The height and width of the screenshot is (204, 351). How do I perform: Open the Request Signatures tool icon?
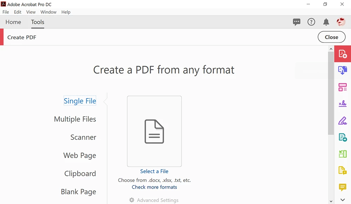[x=343, y=103]
